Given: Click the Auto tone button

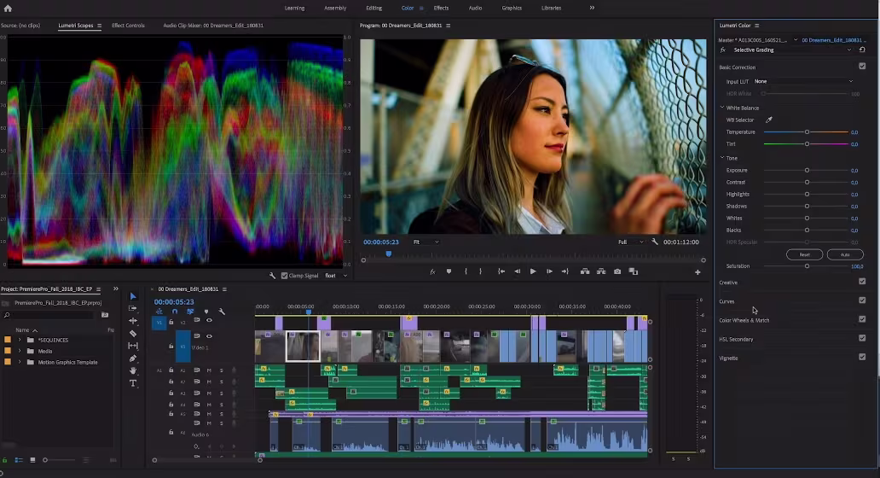Looking at the screenshot, I should click(845, 254).
